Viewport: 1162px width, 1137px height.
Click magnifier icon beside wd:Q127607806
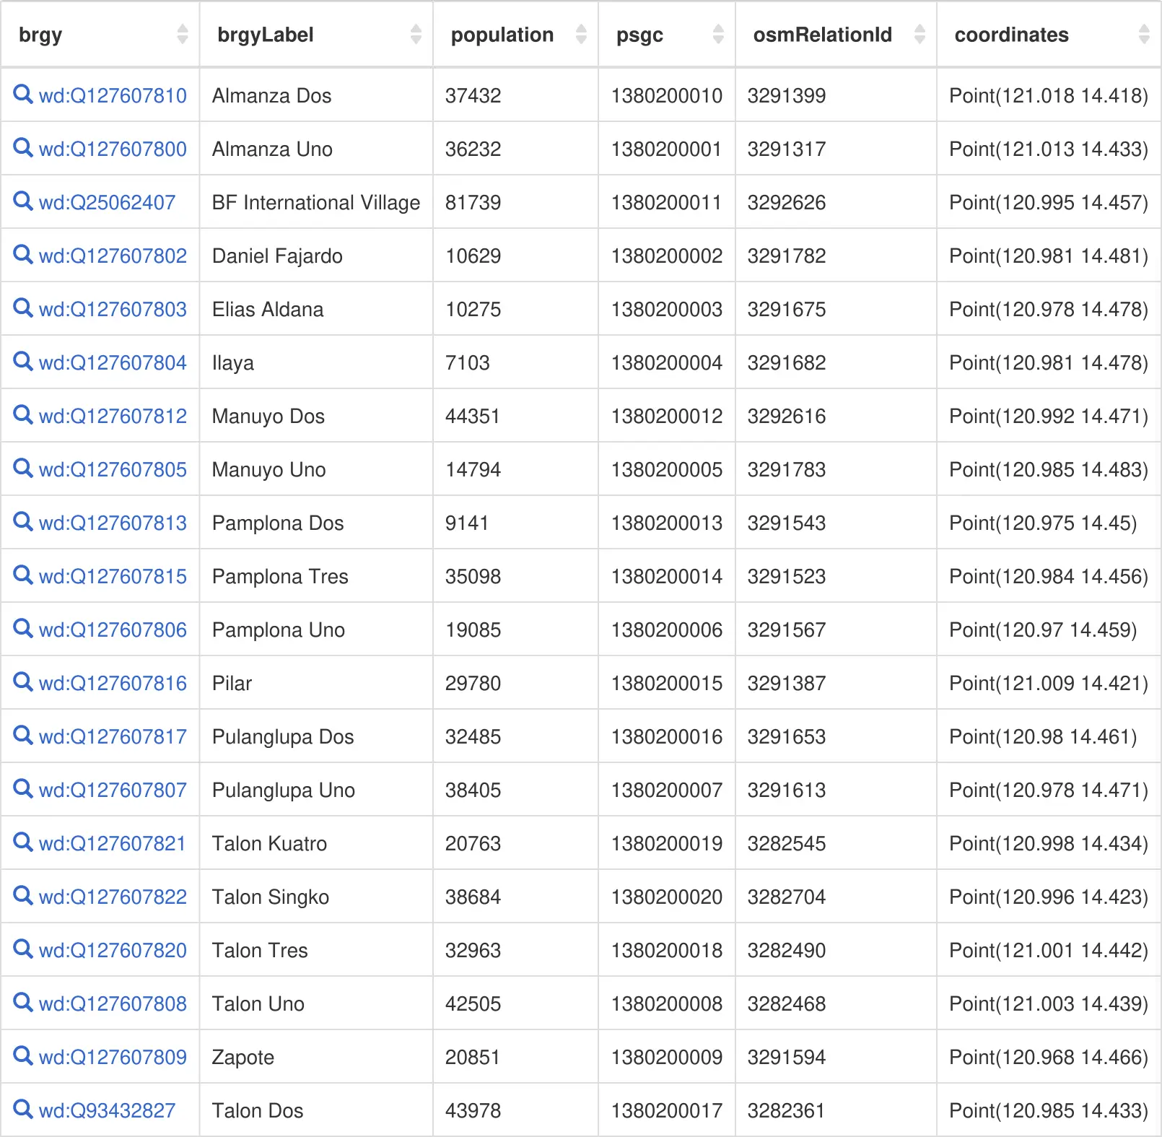(x=23, y=628)
